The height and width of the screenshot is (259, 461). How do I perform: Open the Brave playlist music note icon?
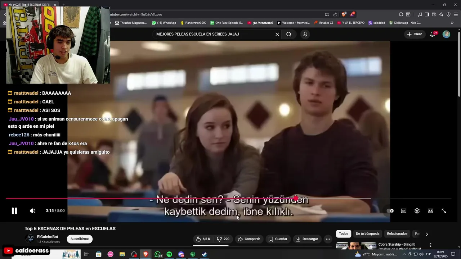click(x=420, y=14)
